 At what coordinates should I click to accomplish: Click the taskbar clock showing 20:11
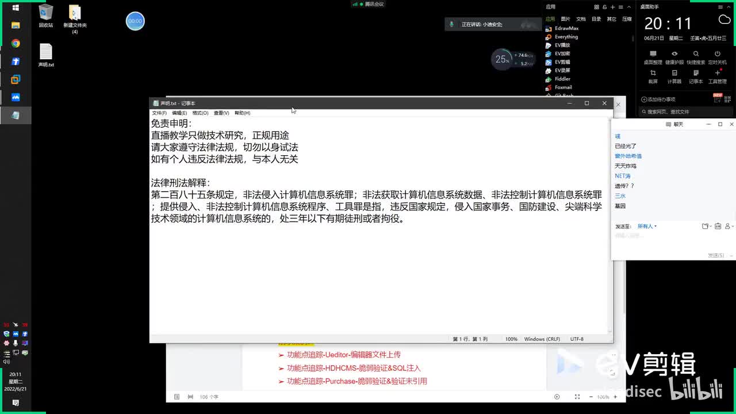coord(16,381)
